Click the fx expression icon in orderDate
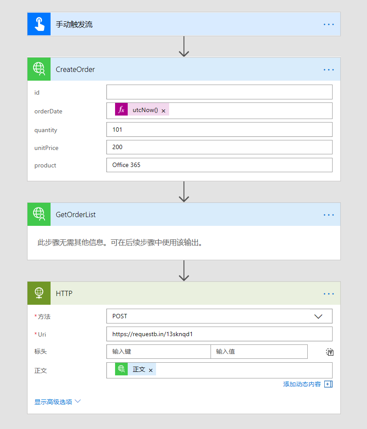The height and width of the screenshot is (429, 367). [x=121, y=110]
